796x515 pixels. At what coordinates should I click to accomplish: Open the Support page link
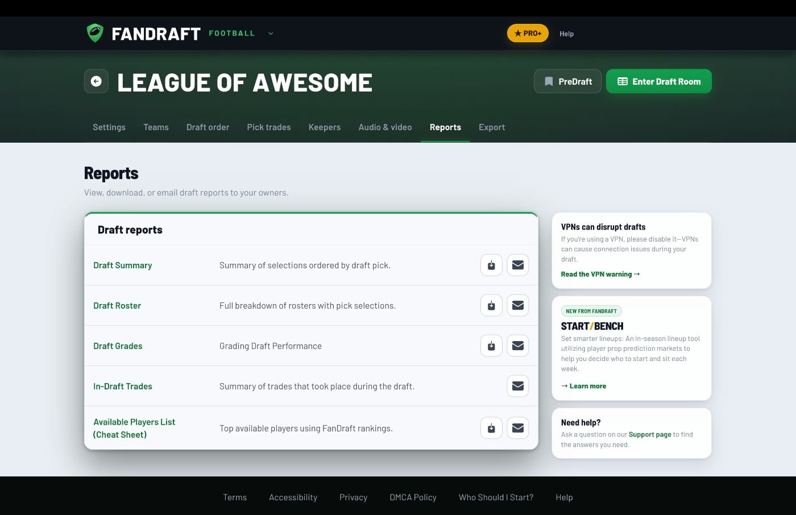(650, 434)
